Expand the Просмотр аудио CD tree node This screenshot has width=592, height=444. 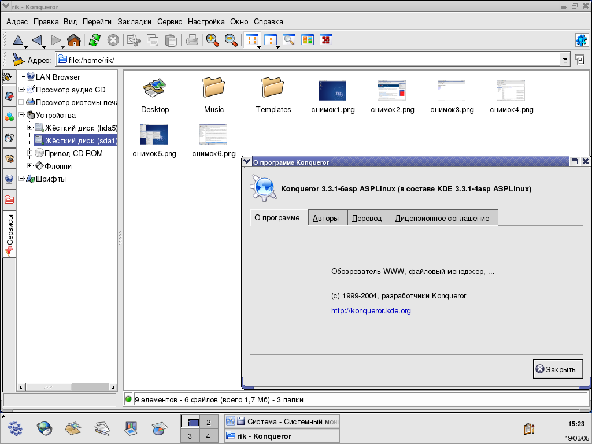pos(21,90)
